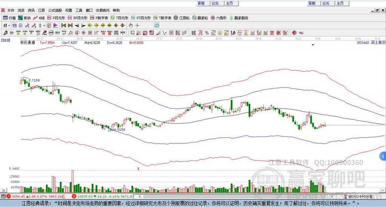Open the 公式选股 menu
The image size is (386, 207).
55,10
